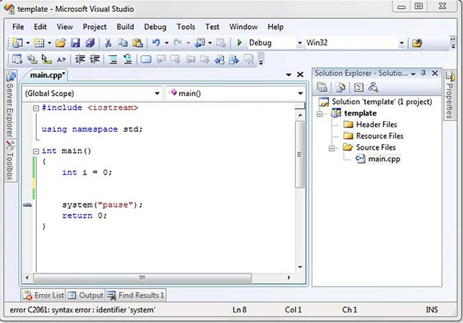
Task: Click the editor vertical scrollbar thumb
Action: point(300,154)
